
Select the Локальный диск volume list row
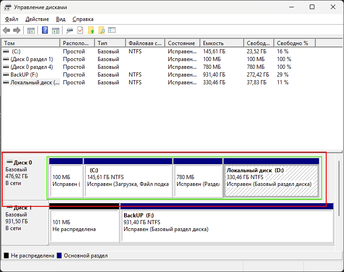coord(35,82)
